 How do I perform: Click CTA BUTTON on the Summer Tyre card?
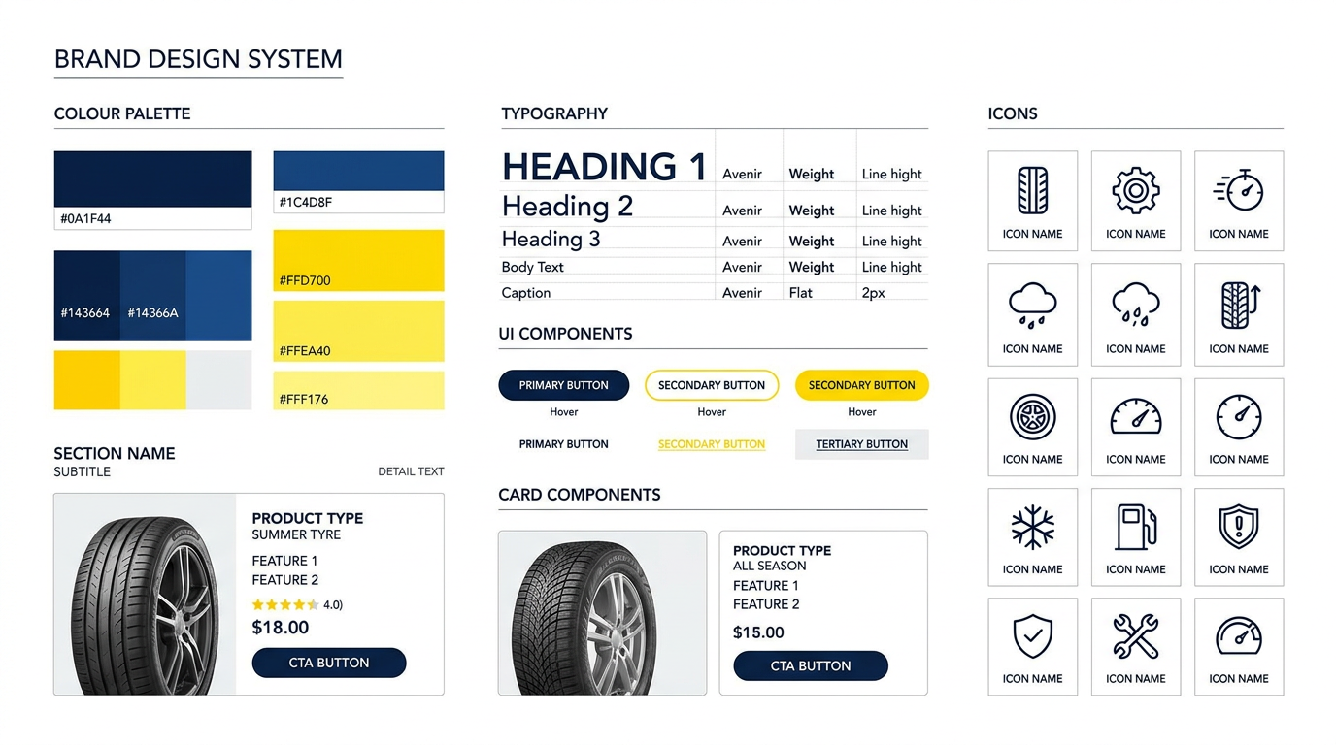coord(329,663)
